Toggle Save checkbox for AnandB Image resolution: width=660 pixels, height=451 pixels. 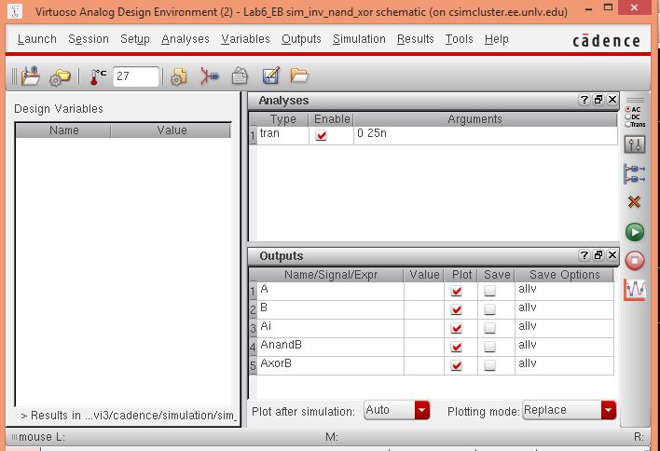pos(489,347)
